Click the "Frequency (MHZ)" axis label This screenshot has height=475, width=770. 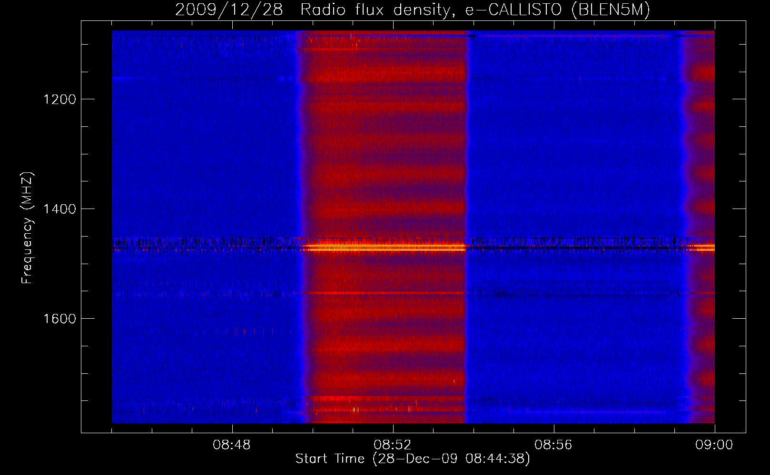coord(27,228)
